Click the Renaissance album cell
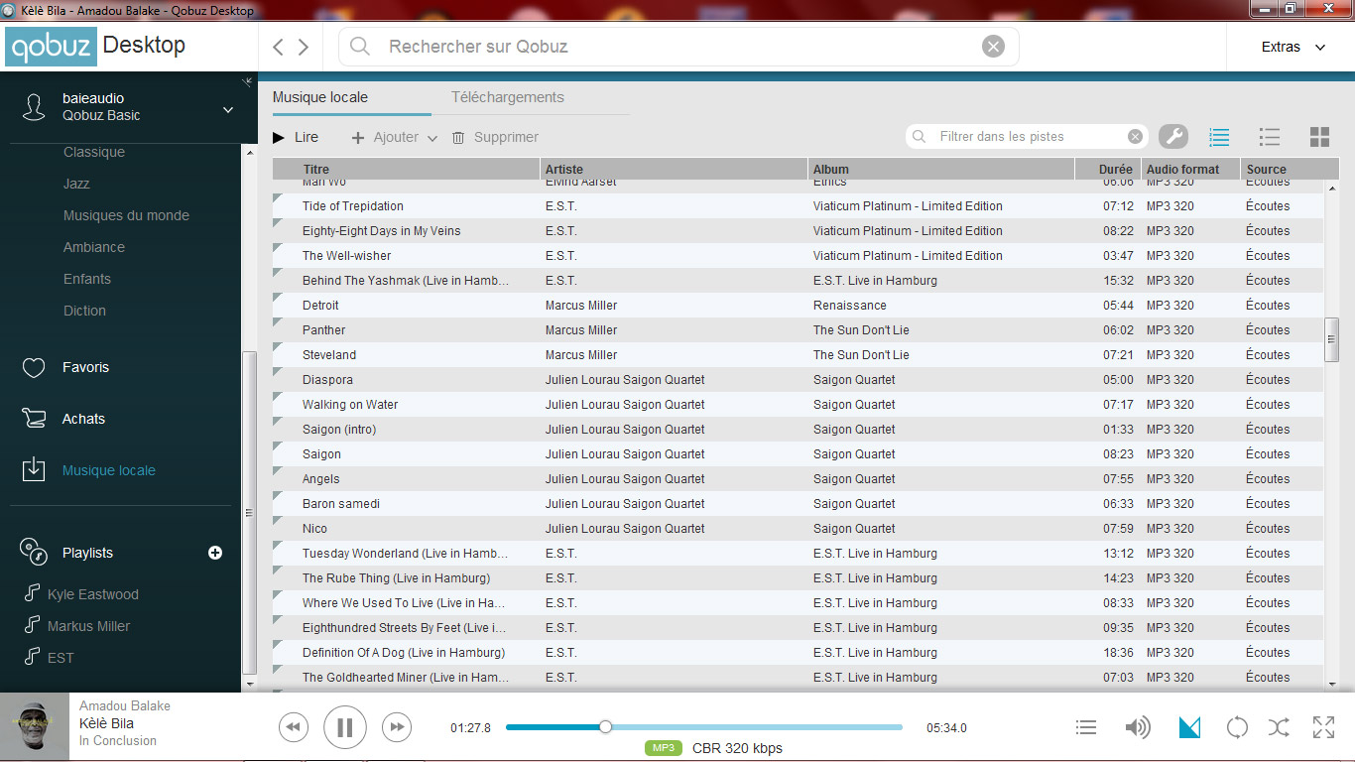Image resolution: width=1355 pixels, height=762 pixels. pyautogui.click(x=849, y=306)
